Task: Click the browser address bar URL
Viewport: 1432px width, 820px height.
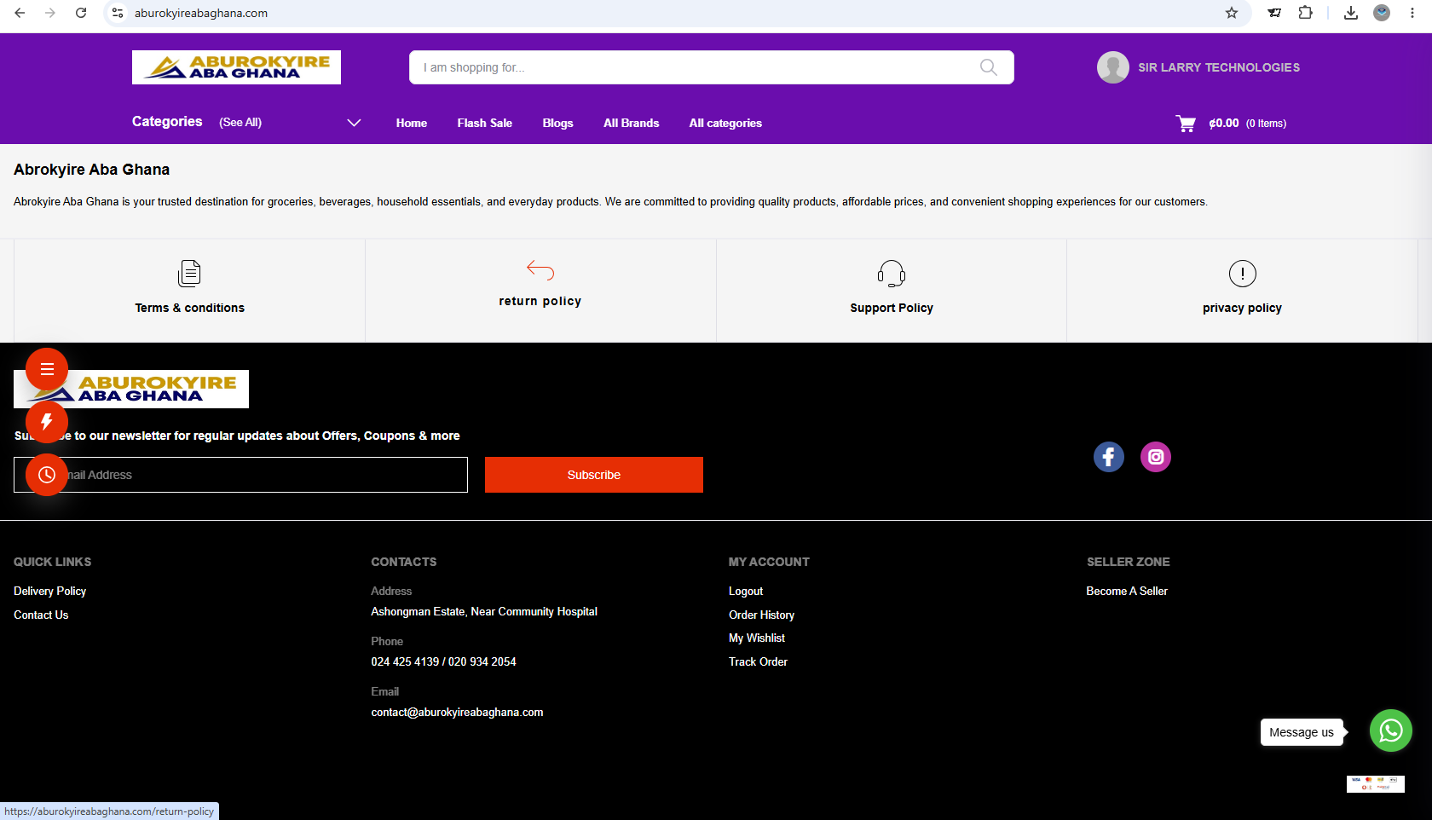Action: click(x=201, y=13)
